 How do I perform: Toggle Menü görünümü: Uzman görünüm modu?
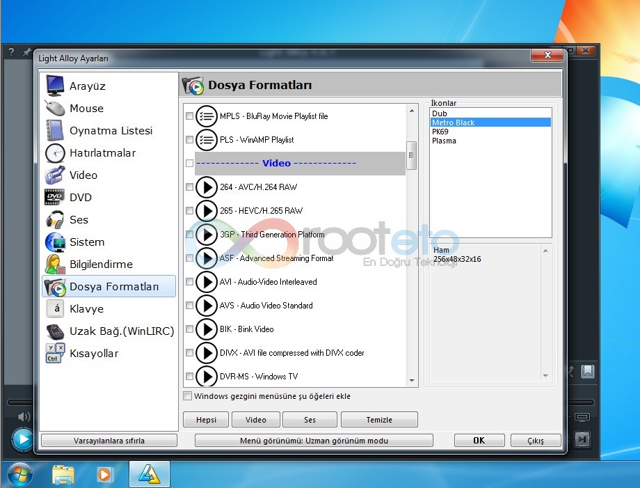click(x=314, y=441)
